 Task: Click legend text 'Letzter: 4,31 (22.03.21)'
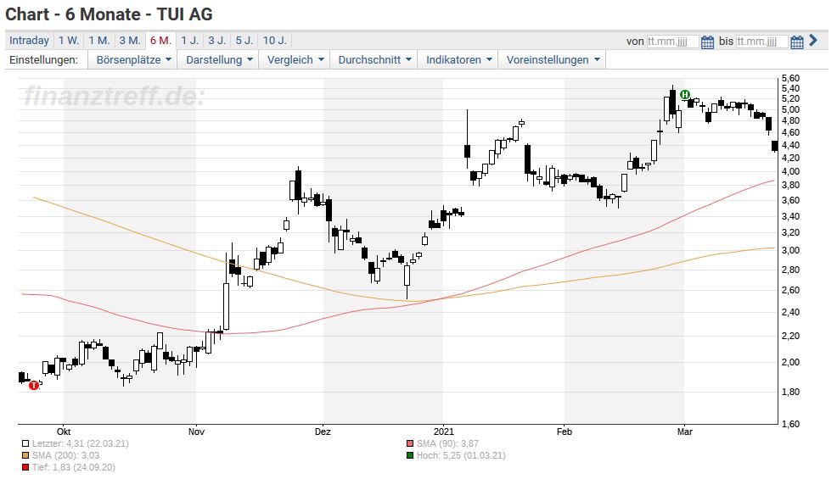coord(81,443)
